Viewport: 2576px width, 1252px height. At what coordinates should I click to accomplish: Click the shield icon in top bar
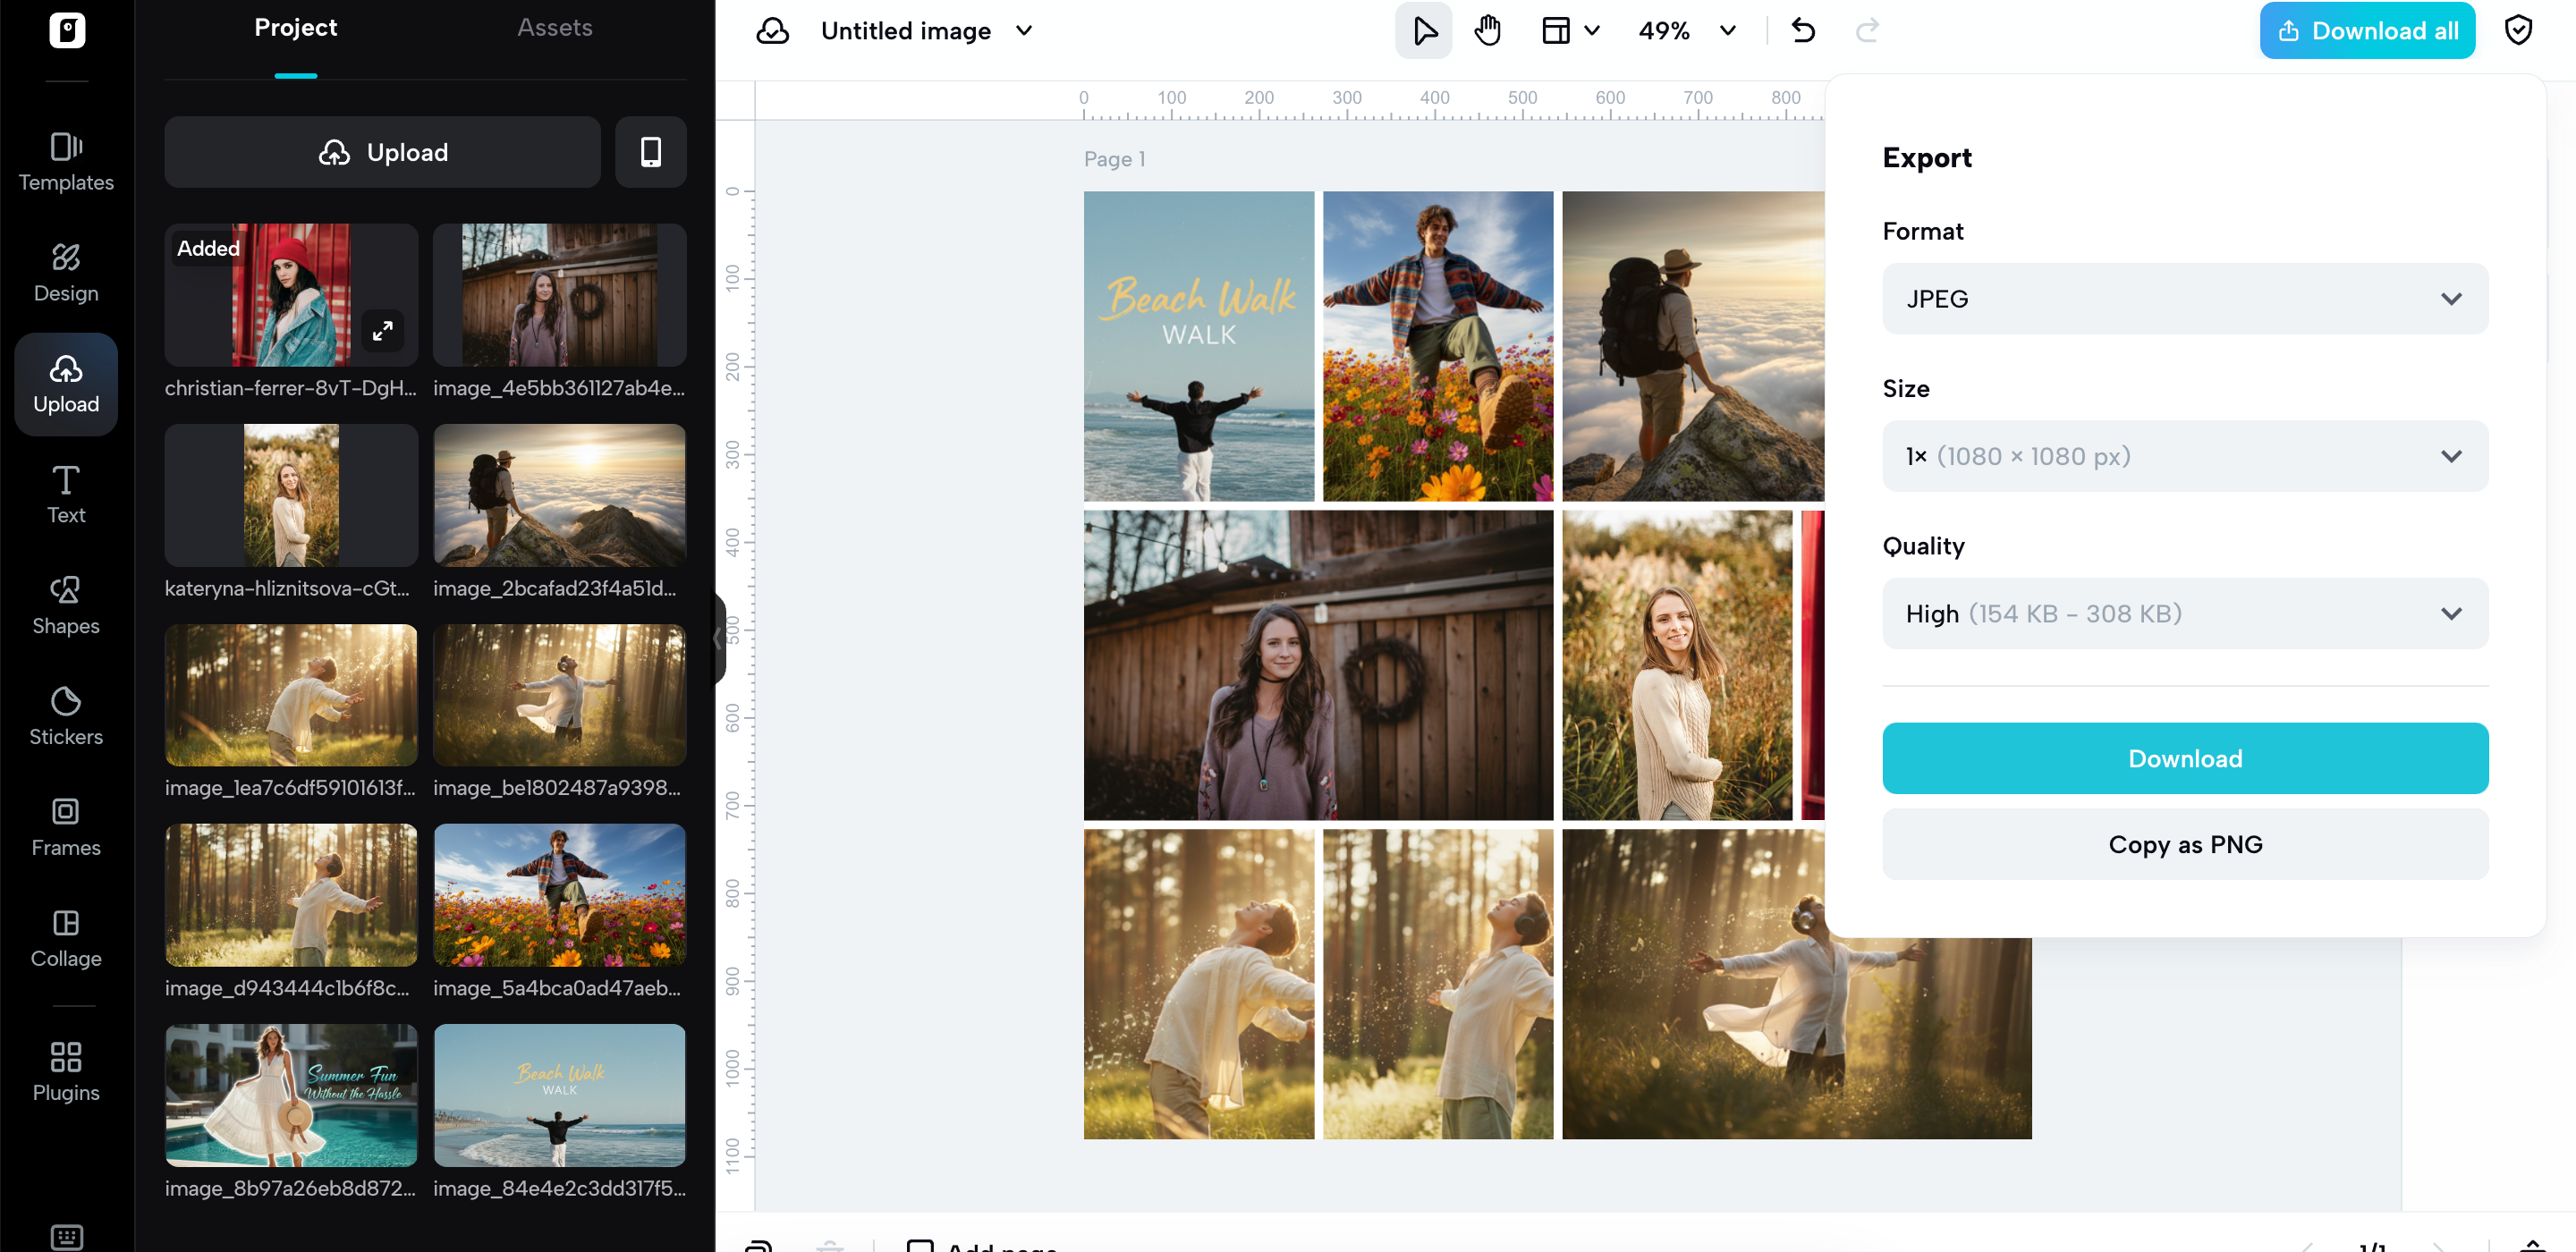[x=2517, y=31]
